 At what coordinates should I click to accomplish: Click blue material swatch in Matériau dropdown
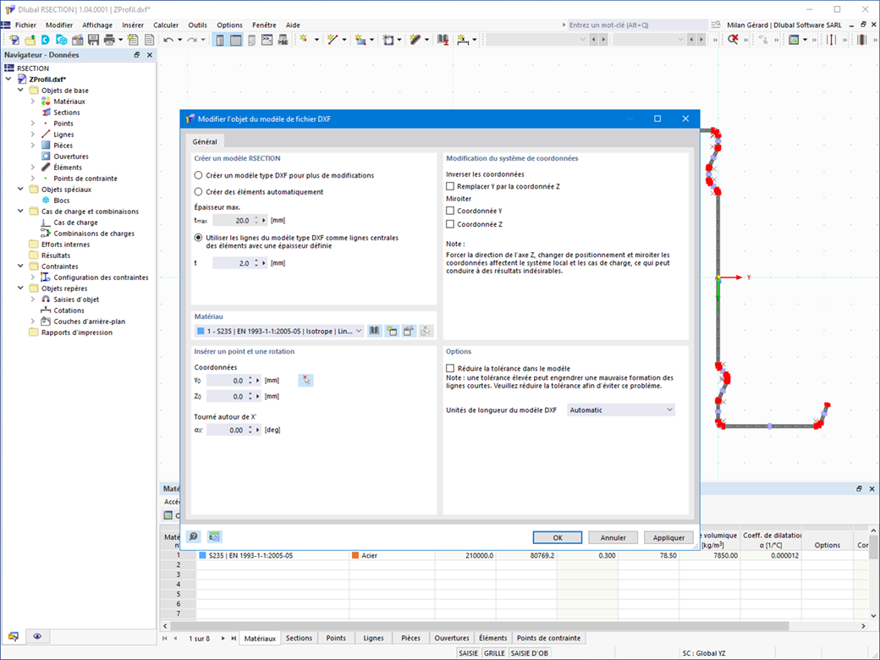click(201, 331)
